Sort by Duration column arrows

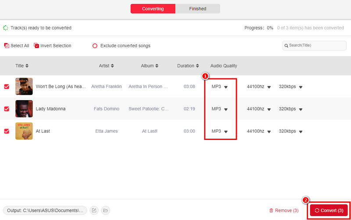click(x=197, y=66)
